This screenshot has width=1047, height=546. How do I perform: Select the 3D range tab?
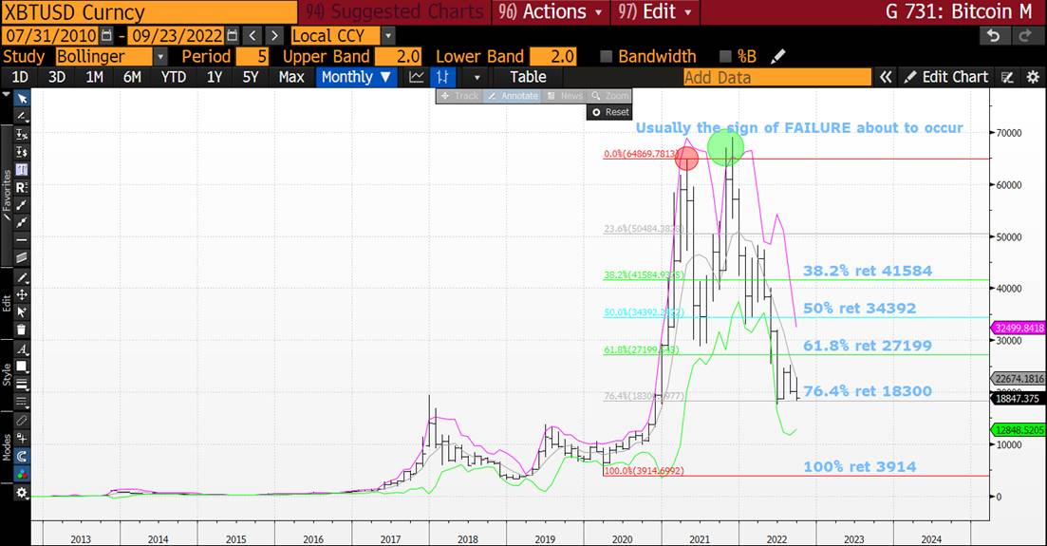pos(57,77)
